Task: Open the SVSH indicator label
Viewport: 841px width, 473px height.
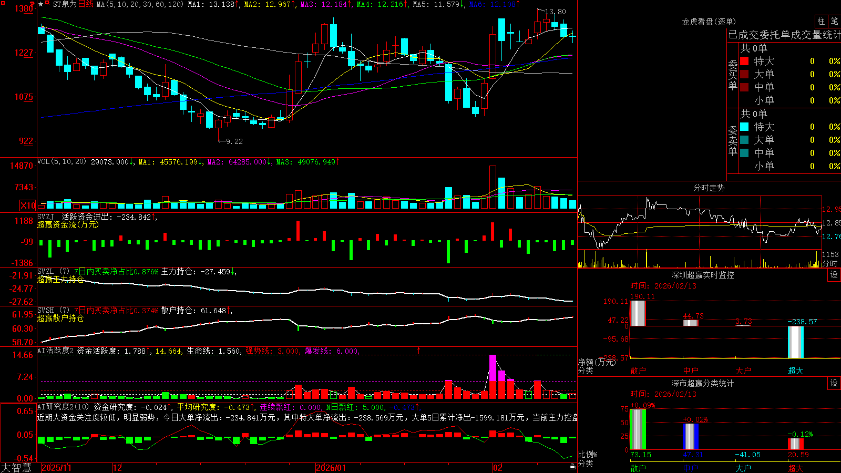Action: [53, 310]
